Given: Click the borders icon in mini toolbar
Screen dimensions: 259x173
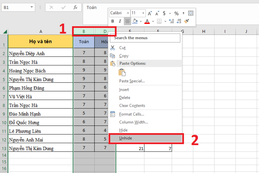Looking at the screenshot, I should pyautogui.click(x=159, y=21).
